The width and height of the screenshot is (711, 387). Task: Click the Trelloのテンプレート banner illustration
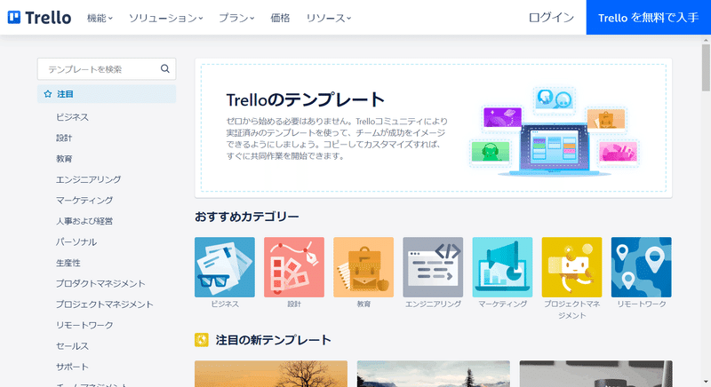tap(554, 131)
